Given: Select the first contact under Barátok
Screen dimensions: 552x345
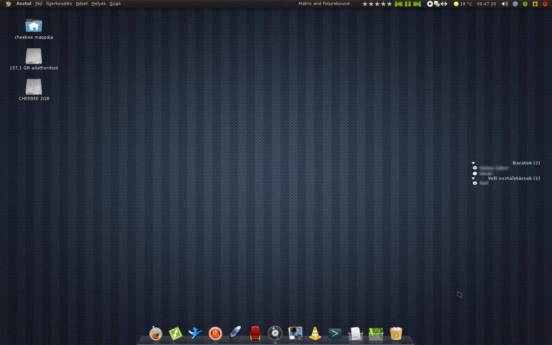Looking at the screenshot, I should [x=491, y=168].
